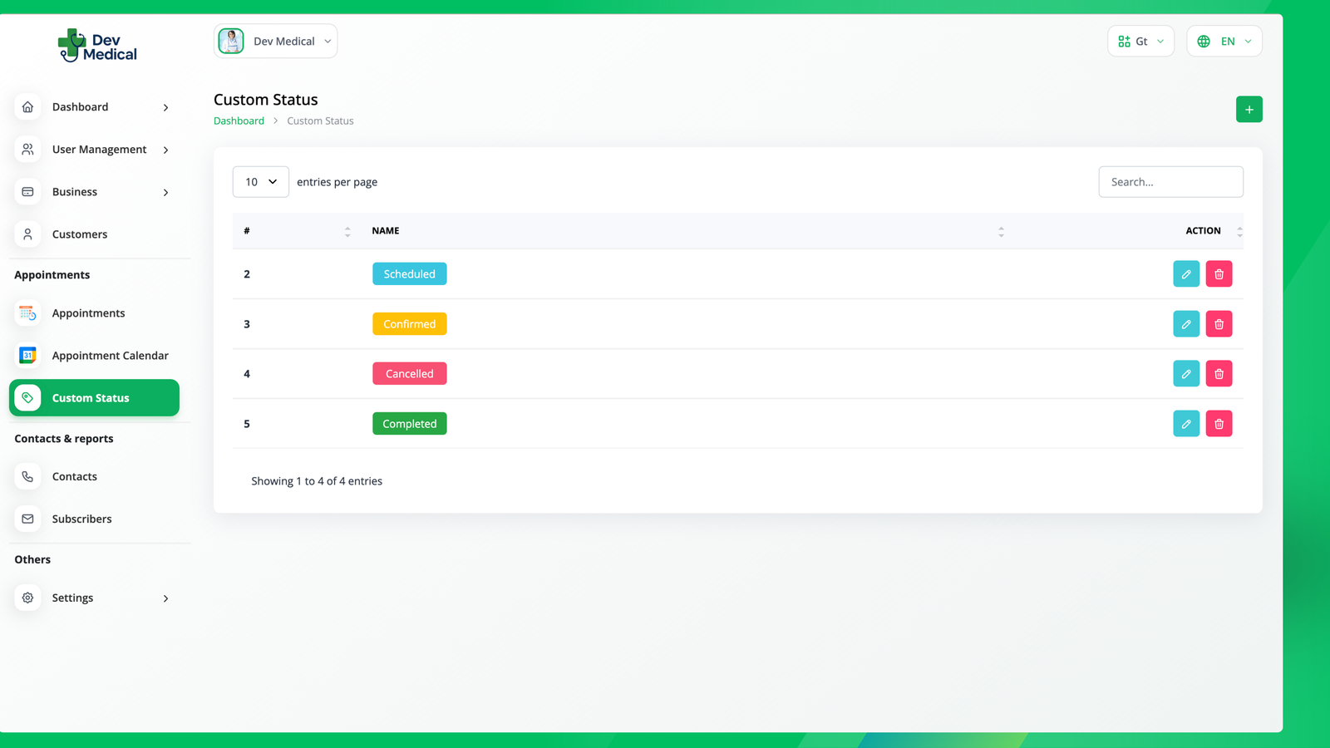
Task: Open the Appointment Calendar via its icon
Action: tap(27, 355)
